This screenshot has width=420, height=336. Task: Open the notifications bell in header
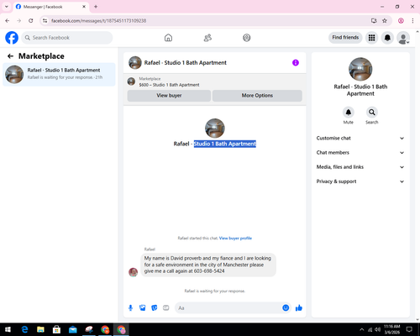tap(387, 38)
